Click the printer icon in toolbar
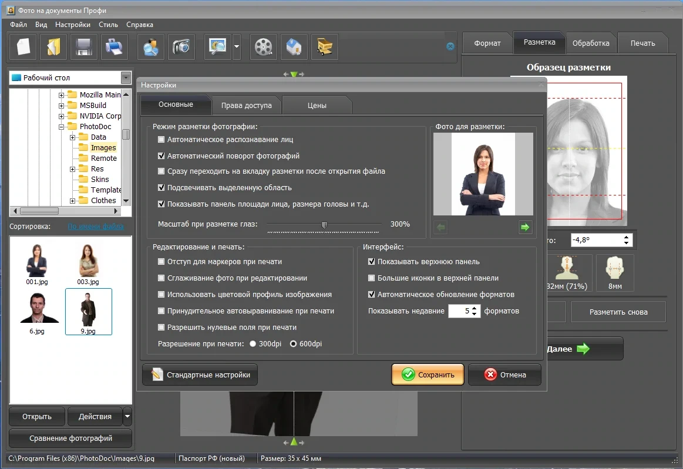The height and width of the screenshot is (469, 683). point(114,46)
